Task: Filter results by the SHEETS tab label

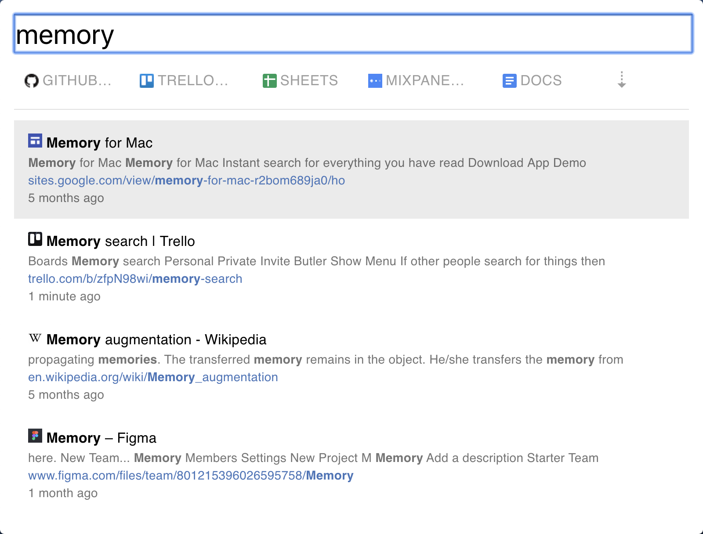Action: point(309,81)
